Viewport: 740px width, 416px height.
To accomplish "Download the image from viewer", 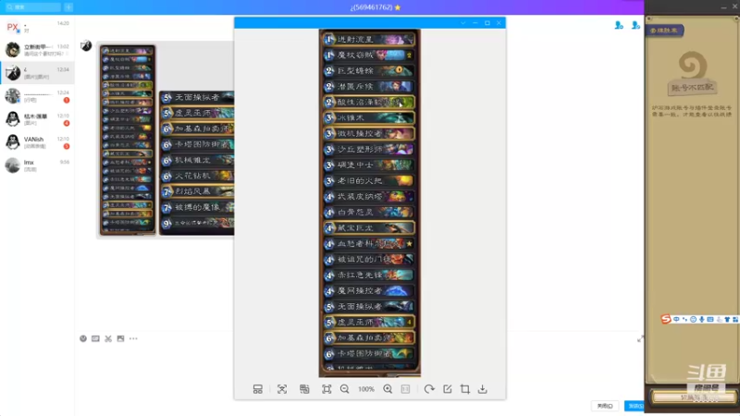I will (x=482, y=389).
